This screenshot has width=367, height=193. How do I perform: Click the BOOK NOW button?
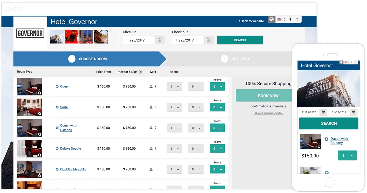[264, 96]
